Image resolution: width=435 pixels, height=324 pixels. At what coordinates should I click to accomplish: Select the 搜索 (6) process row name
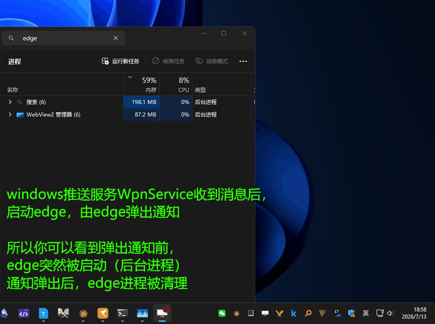pyautogui.click(x=36, y=102)
